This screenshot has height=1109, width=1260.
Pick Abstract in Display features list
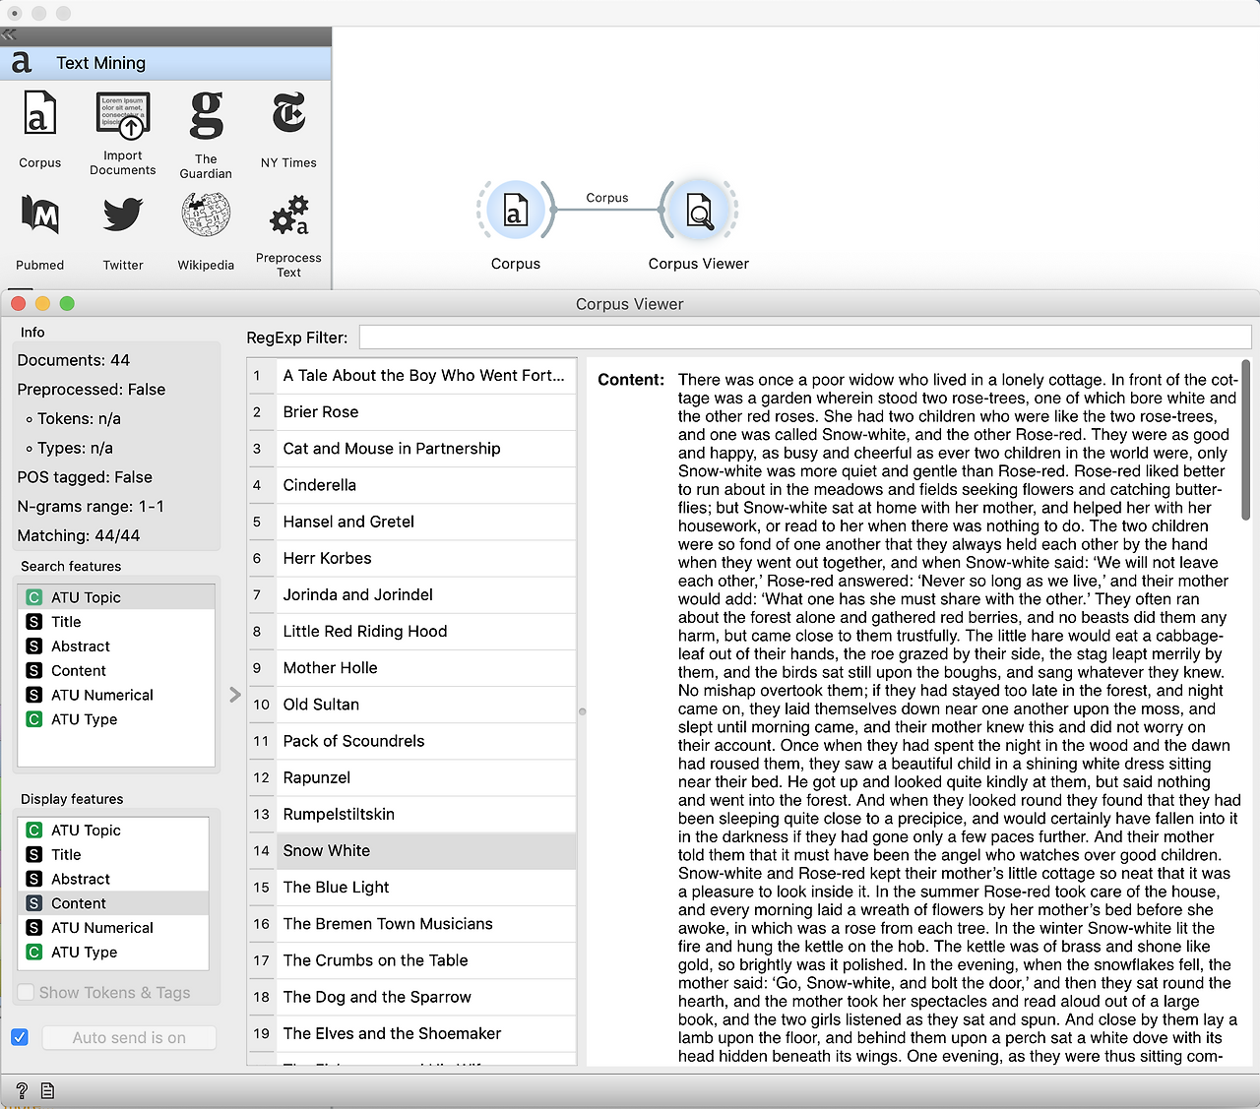[x=113, y=879]
